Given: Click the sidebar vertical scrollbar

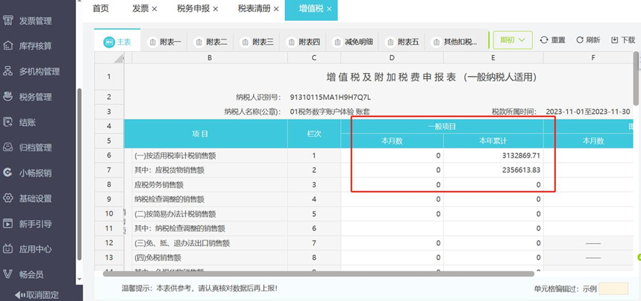Looking at the screenshot, I should (x=79, y=175).
